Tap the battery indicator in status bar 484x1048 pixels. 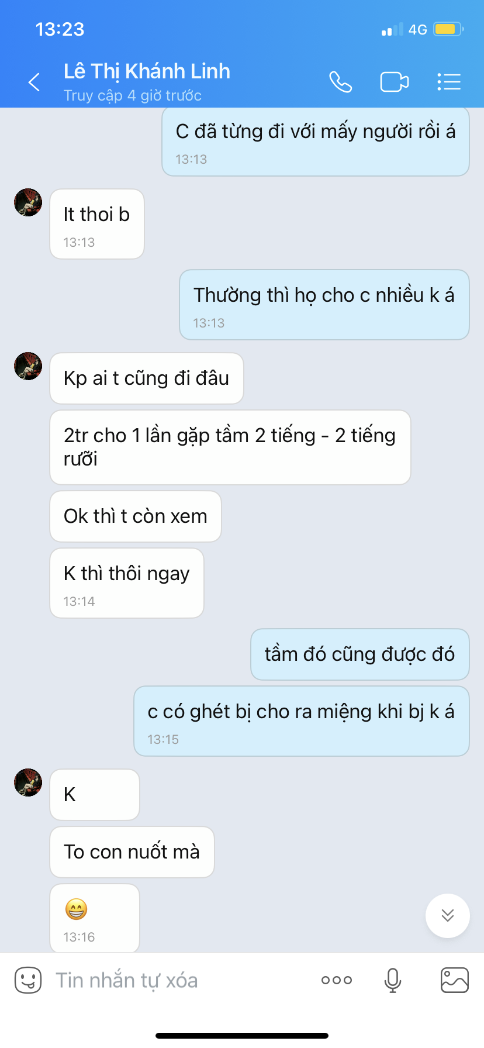point(448,29)
